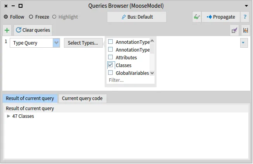Close the Queries Browser window
This screenshot has width=253, height=164.
coord(6,6)
